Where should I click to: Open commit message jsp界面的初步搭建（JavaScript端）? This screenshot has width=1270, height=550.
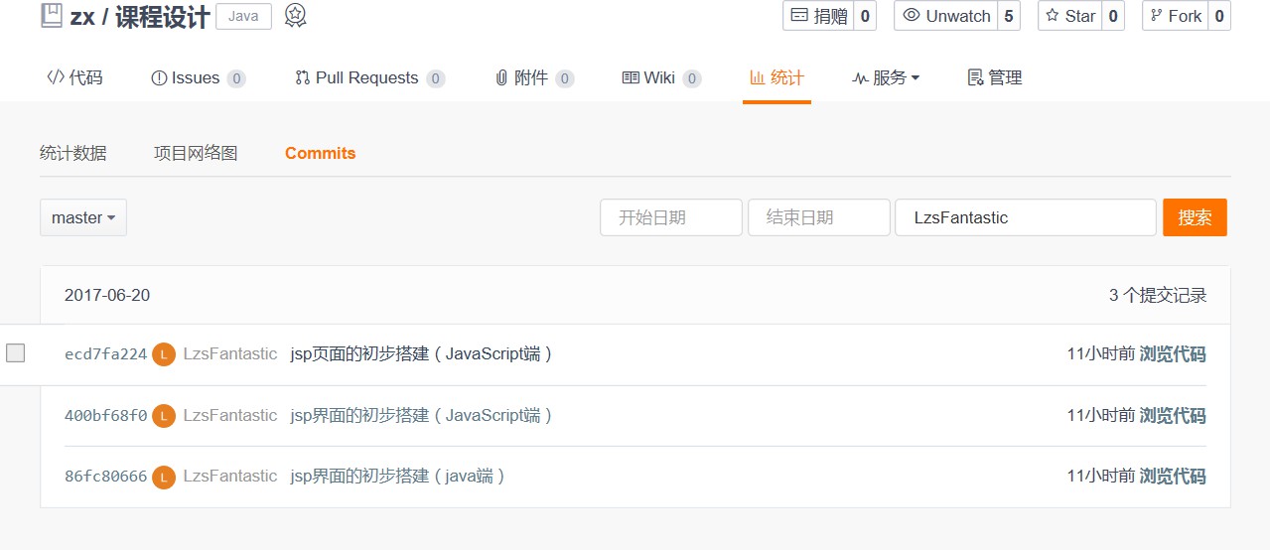tap(421, 415)
